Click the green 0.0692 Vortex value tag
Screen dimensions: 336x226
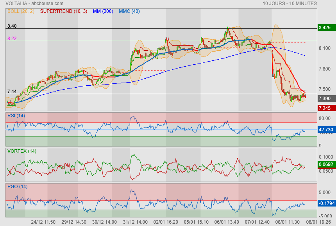click(x=326, y=164)
